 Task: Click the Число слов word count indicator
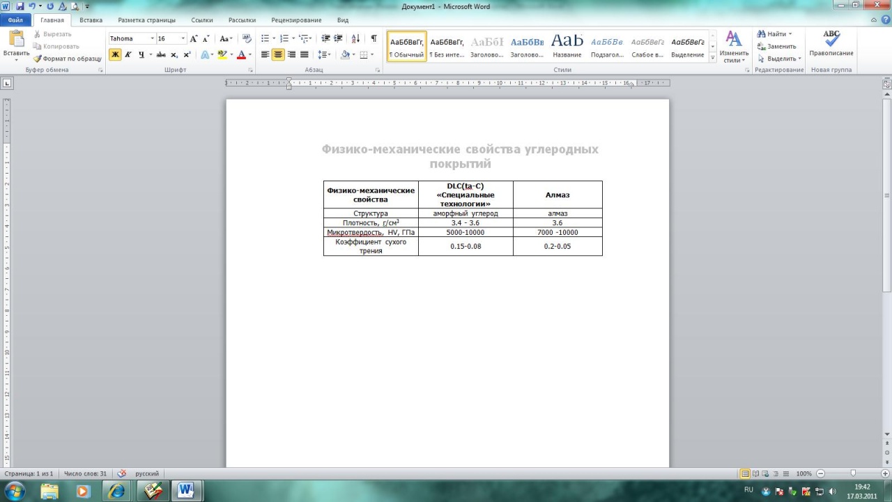point(85,473)
